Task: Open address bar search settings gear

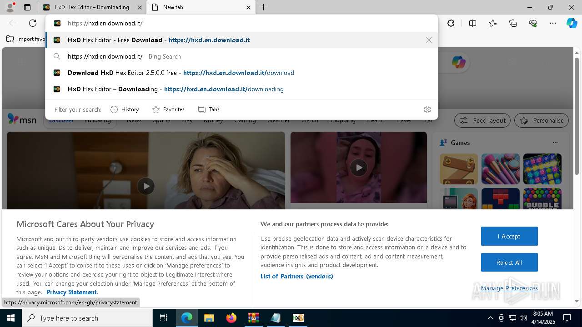Action: click(427, 109)
